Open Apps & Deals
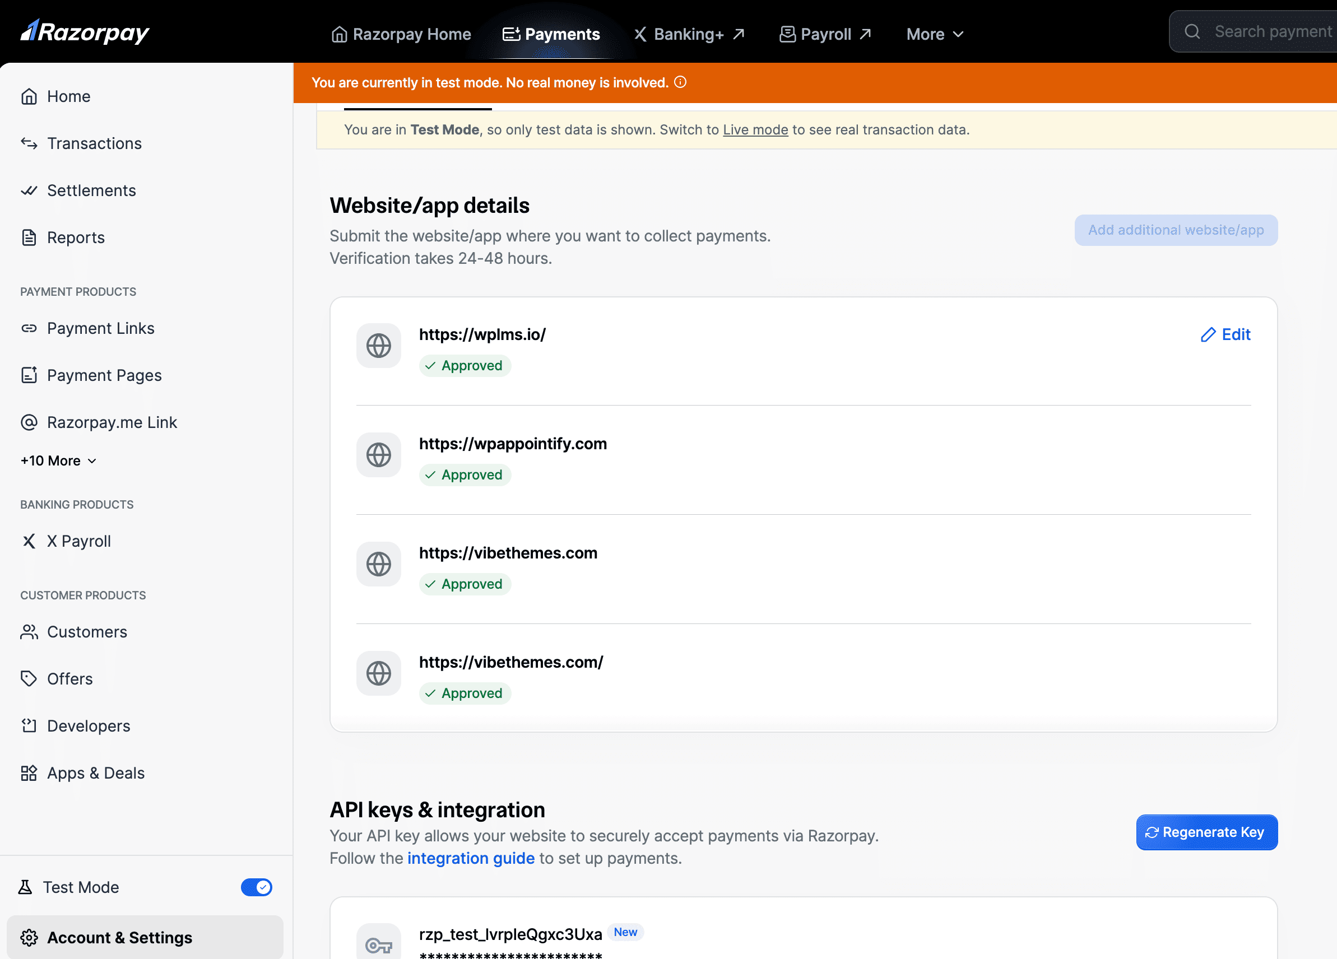The width and height of the screenshot is (1337, 959). pos(146,774)
